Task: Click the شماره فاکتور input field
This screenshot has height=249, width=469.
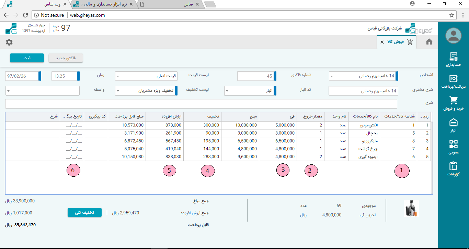Action: (255, 76)
